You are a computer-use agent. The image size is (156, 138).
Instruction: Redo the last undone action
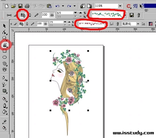[x=69, y=6]
